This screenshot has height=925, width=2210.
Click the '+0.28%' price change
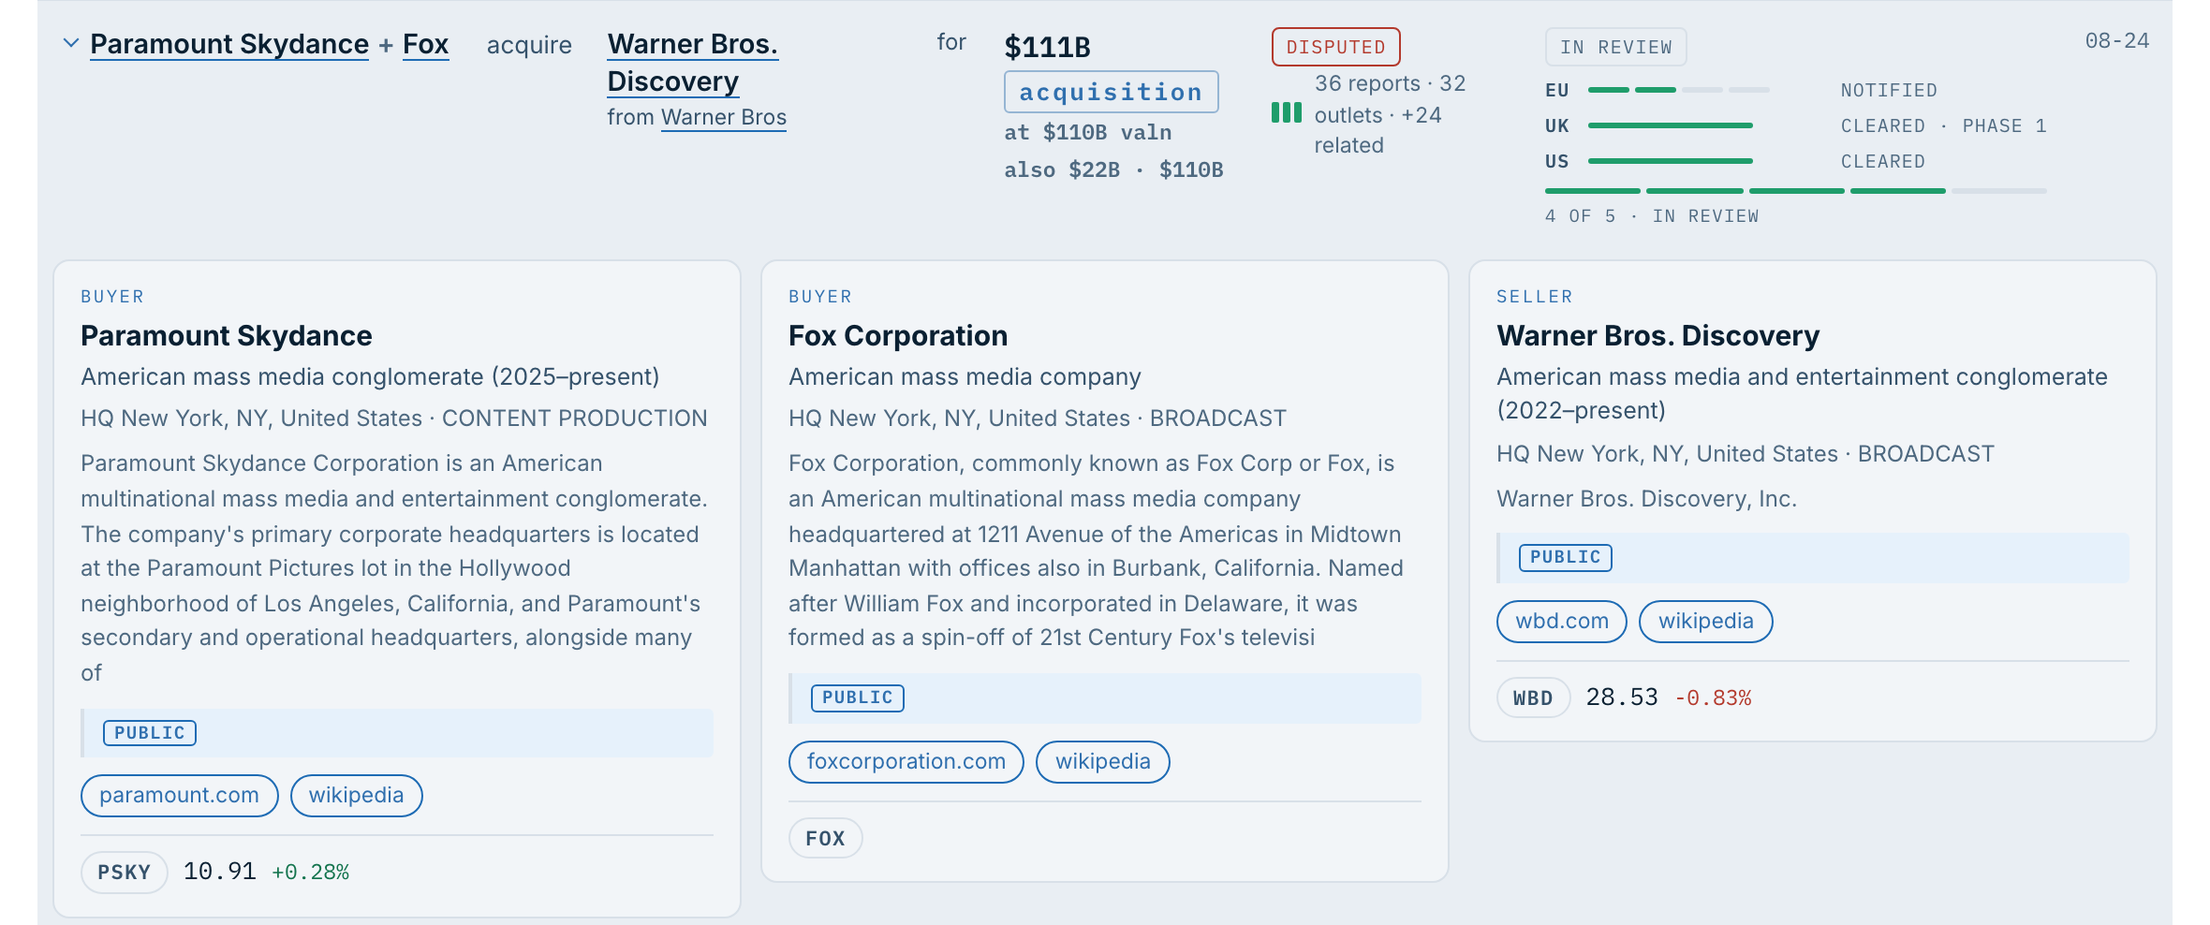pos(310,873)
